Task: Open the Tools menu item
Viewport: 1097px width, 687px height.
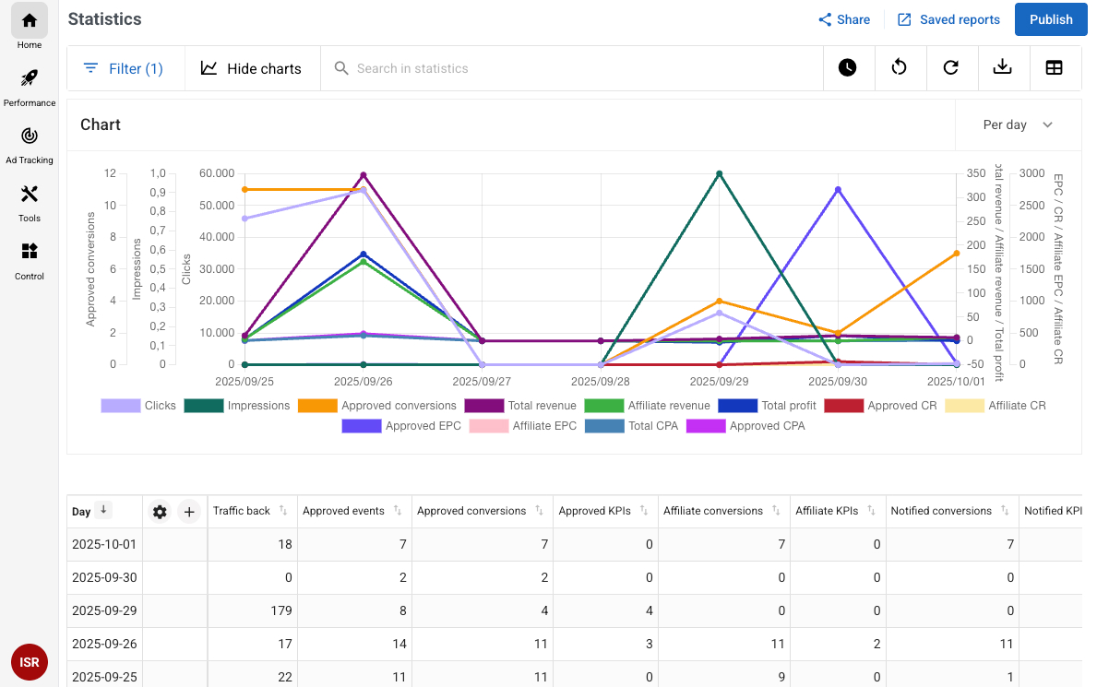Action: 30,201
